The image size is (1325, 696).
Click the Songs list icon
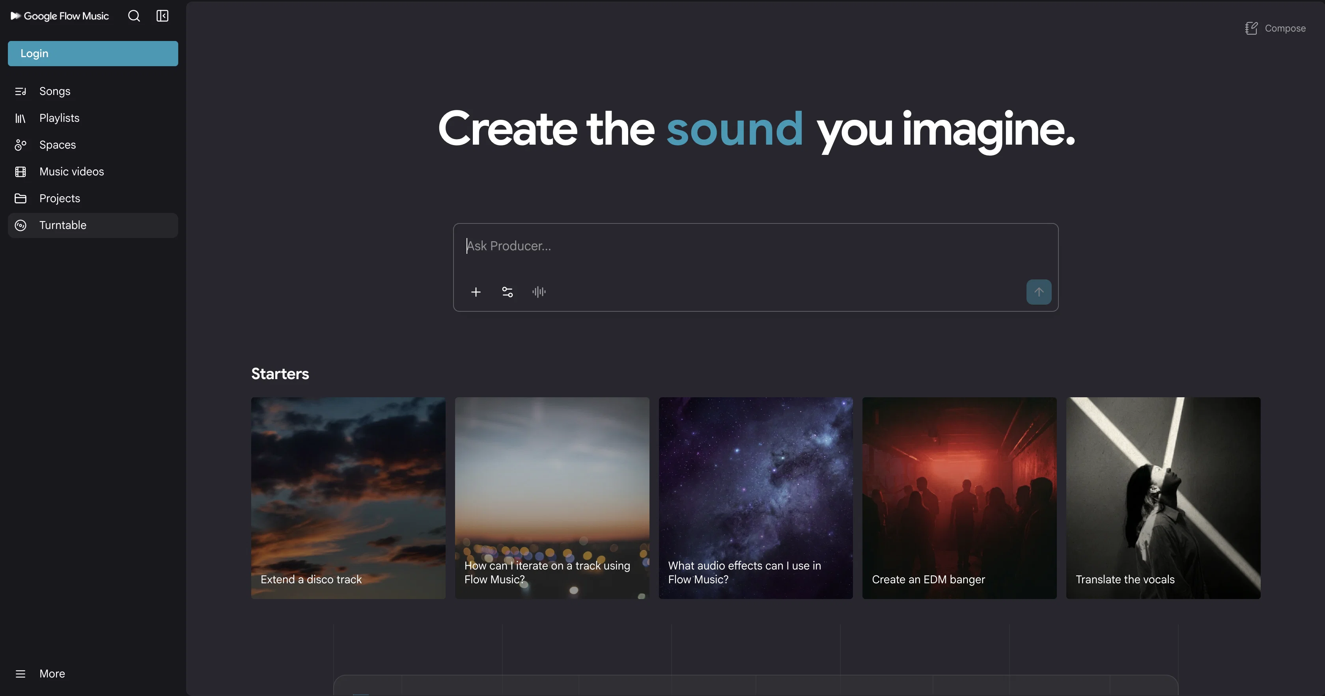pos(21,91)
